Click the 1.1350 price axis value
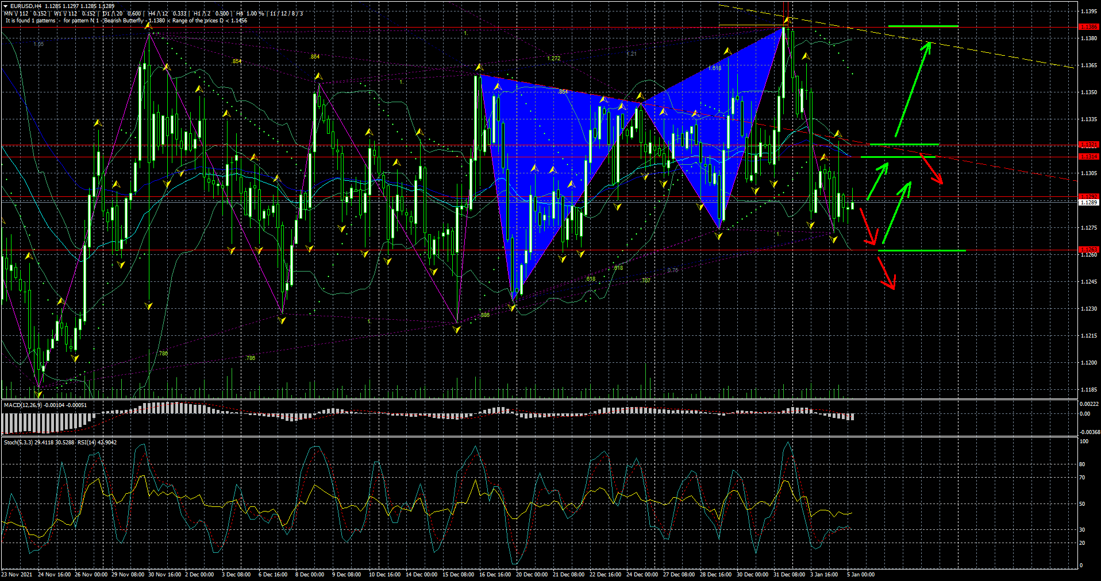 click(1089, 92)
